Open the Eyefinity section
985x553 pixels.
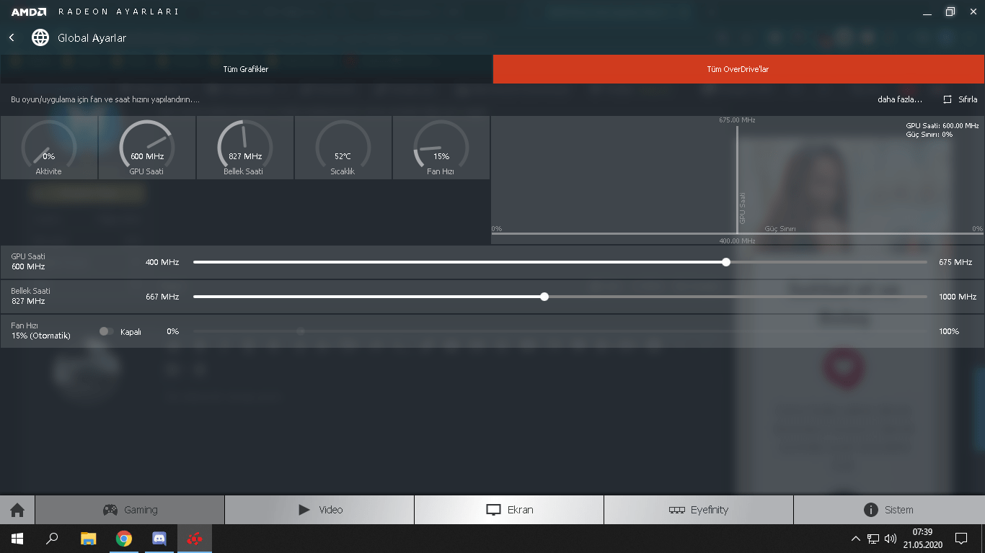[x=699, y=510]
